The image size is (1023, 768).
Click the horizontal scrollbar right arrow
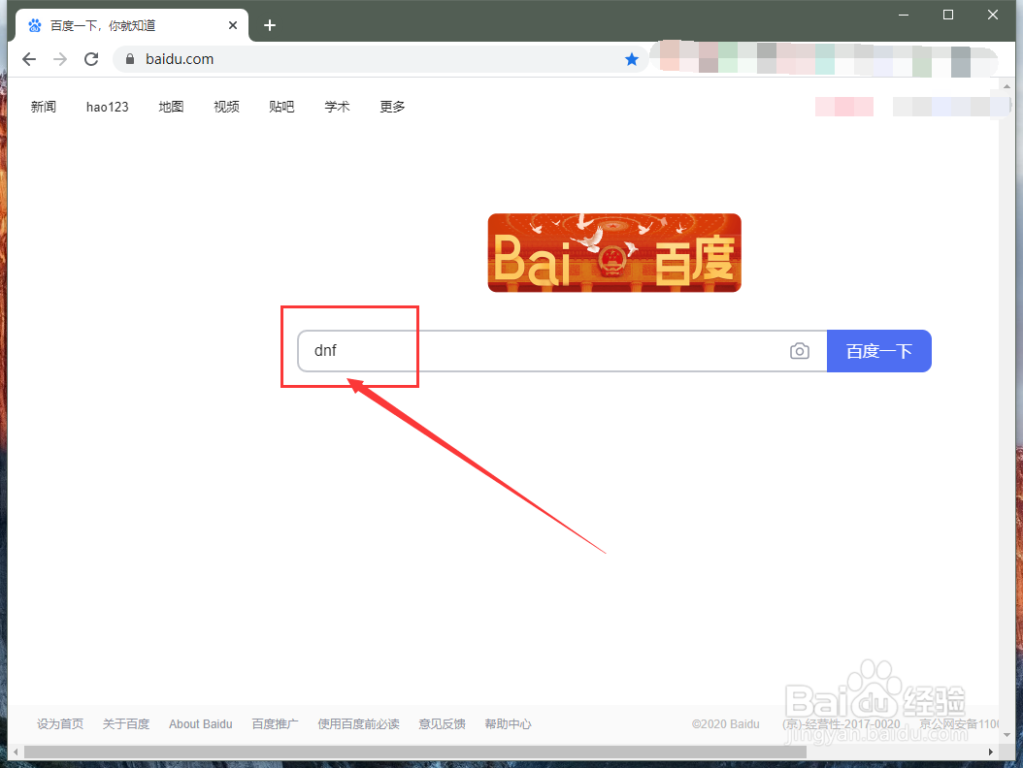coord(991,752)
